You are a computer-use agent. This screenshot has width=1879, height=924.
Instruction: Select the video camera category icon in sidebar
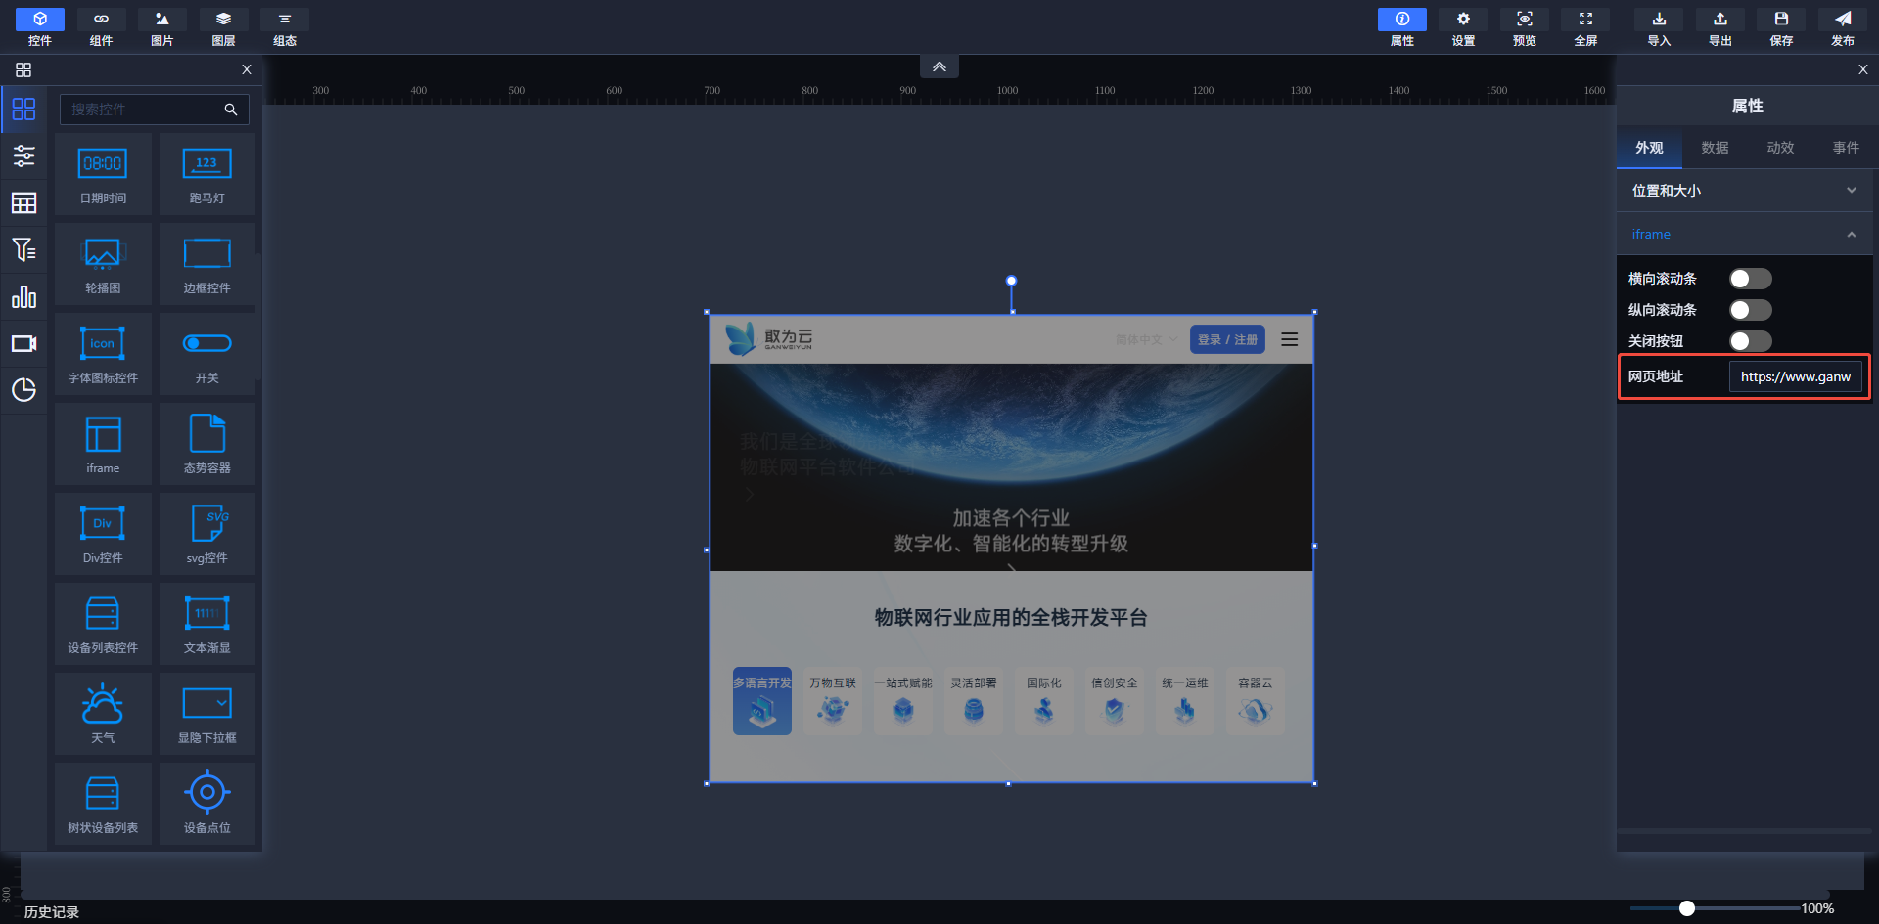(x=23, y=343)
